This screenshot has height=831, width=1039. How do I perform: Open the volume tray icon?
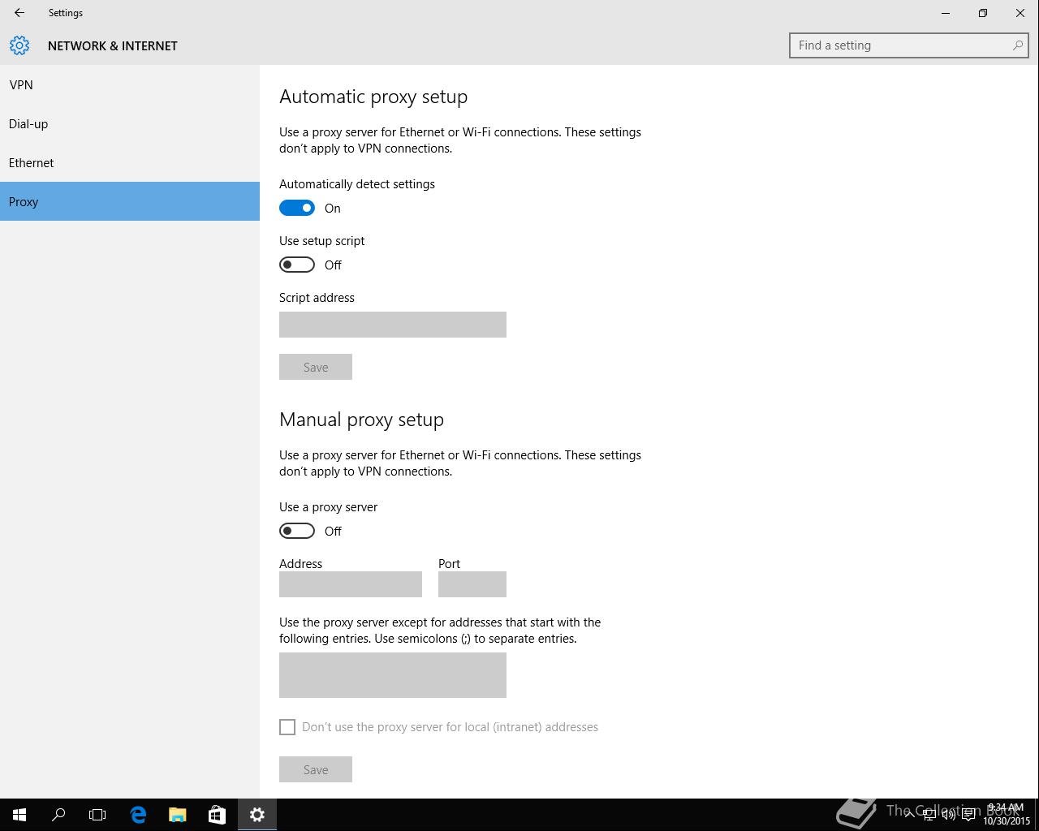point(948,815)
